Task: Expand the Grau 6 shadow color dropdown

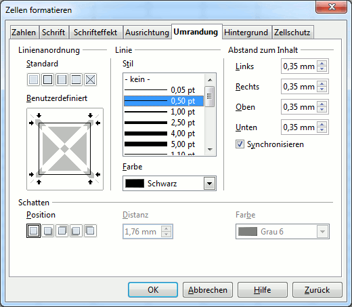Action: tap(322, 232)
